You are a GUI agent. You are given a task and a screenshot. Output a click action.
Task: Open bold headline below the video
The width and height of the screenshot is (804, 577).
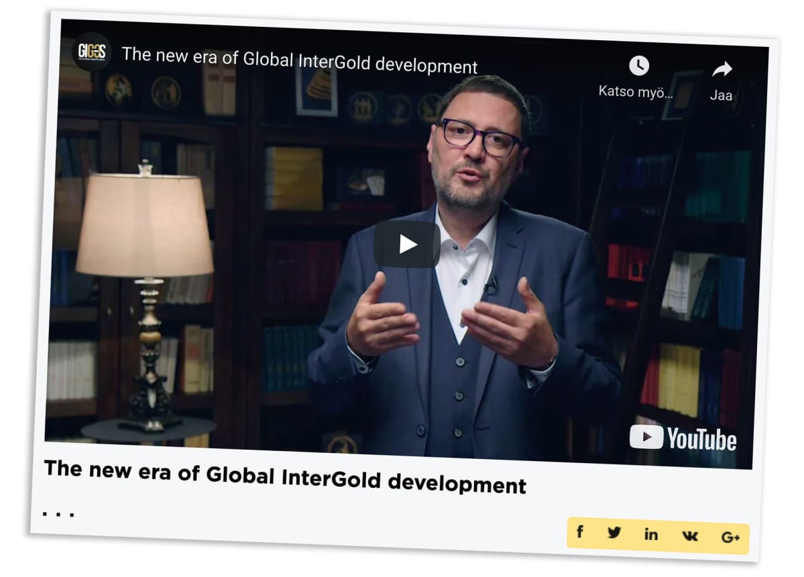click(x=285, y=476)
